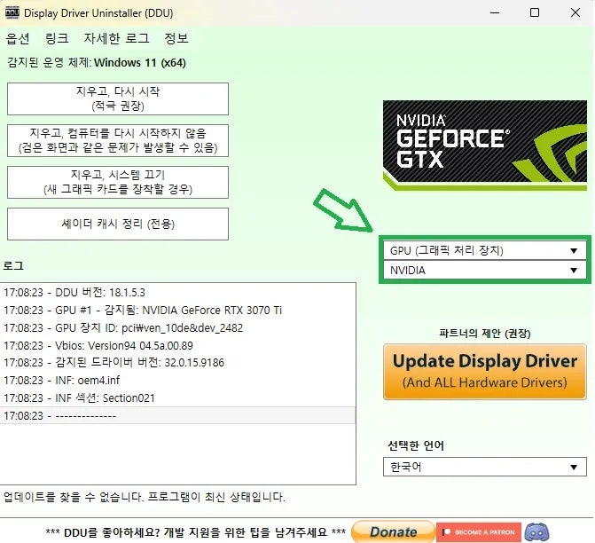Select log line DDU 버전: 18.1.5.3

[177, 293]
